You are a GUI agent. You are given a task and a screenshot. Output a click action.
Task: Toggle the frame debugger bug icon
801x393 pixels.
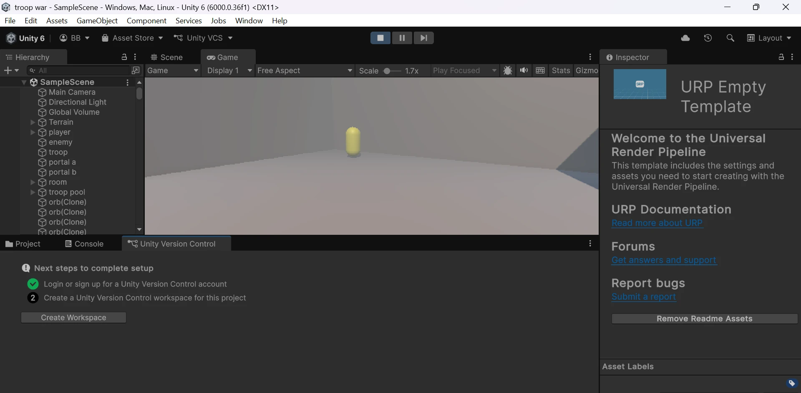[507, 70]
